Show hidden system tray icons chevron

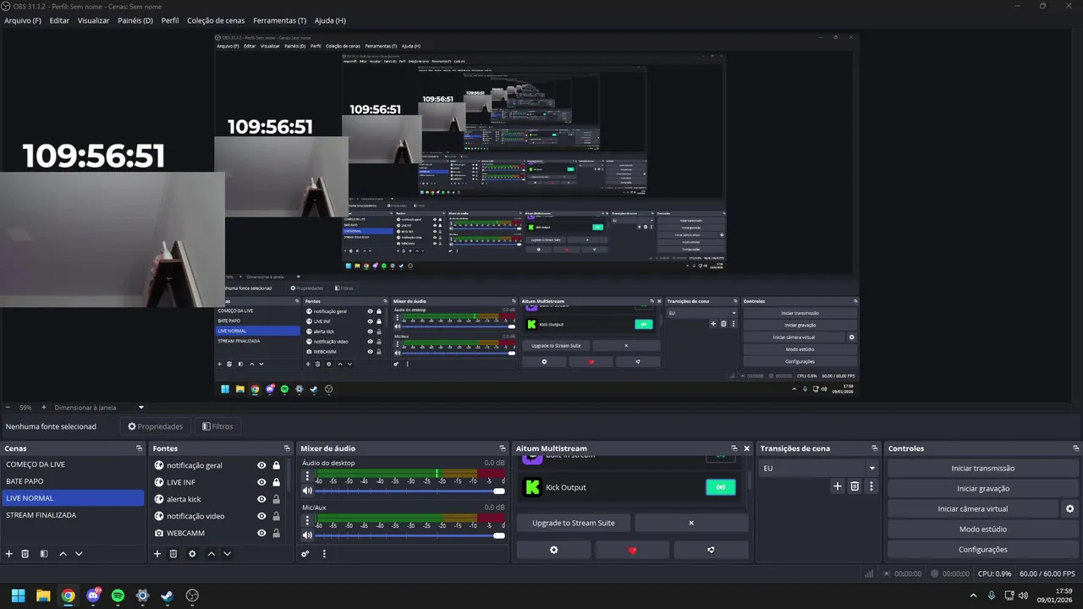pos(973,595)
